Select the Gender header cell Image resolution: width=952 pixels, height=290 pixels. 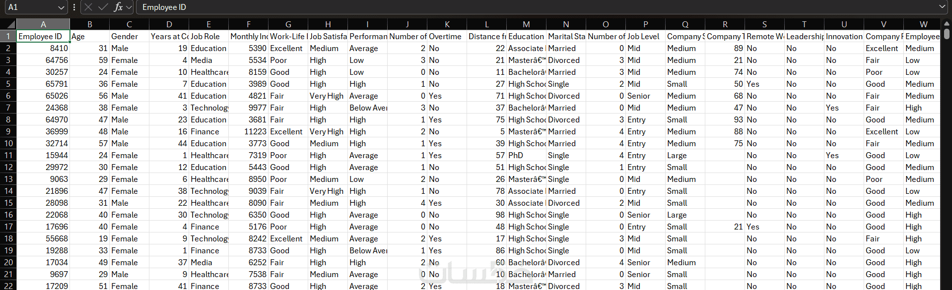129,36
